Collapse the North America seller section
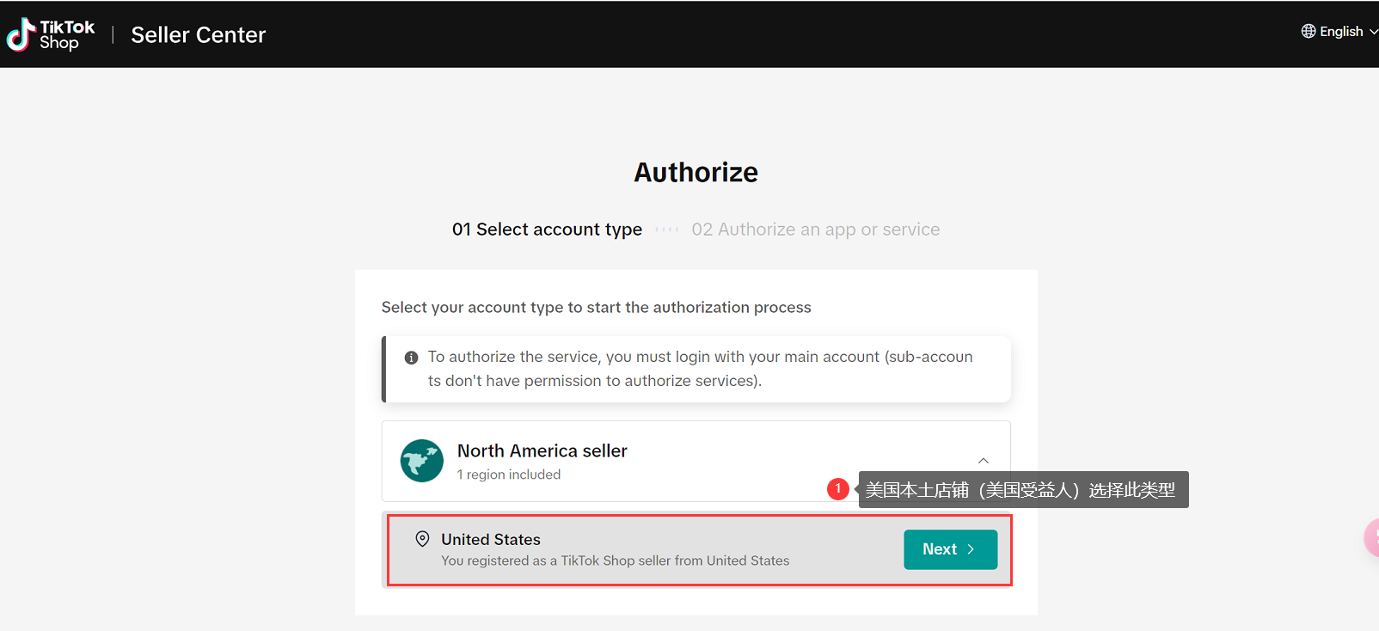The image size is (1379, 631). pos(984,461)
